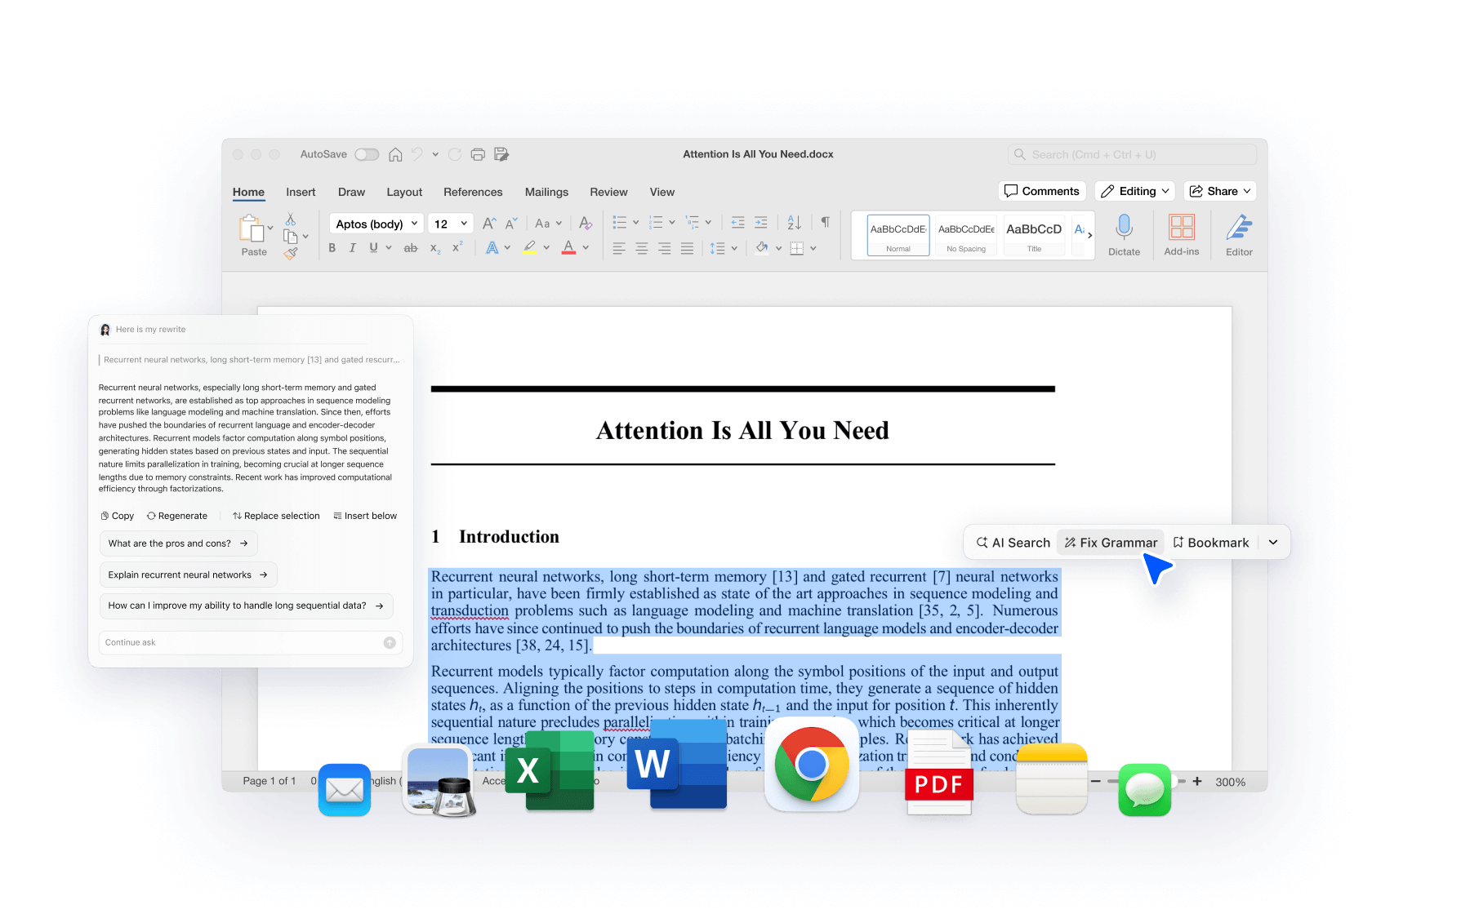Viewport: 1470px width, 914px height.
Task: Click the Undo arrow icon
Action: click(417, 154)
